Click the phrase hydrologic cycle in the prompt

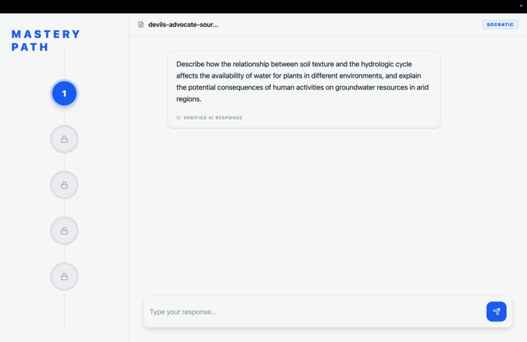click(386, 64)
